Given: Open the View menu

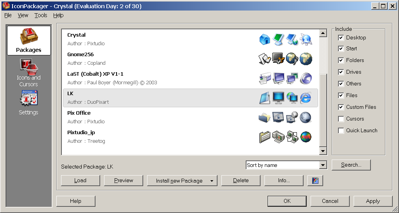Looking at the screenshot, I should click(23, 15).
